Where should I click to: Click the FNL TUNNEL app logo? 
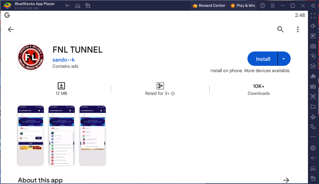coord(31,57)
